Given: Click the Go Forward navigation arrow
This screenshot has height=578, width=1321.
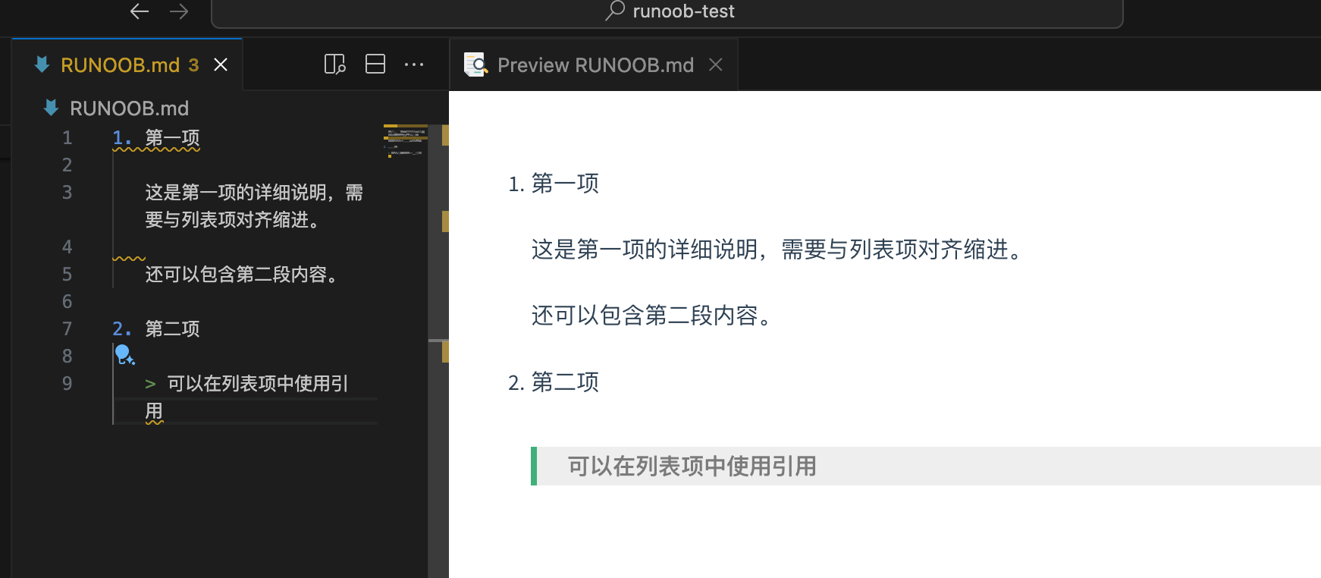Looking at the screenshot, I should [179, 11].
